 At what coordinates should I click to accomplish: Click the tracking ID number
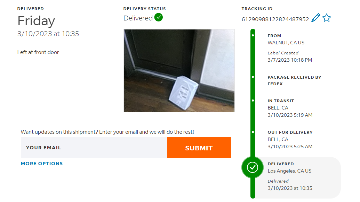click(x=275, y=19)
